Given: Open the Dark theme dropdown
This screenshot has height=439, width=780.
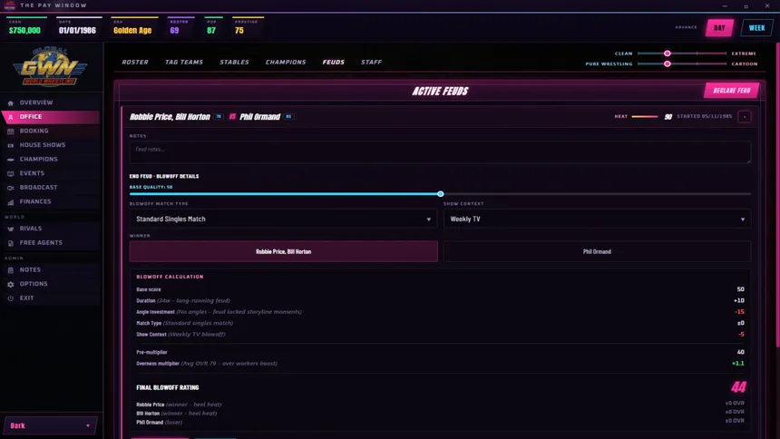Looking at the screenshot, I should coord(50,425).
